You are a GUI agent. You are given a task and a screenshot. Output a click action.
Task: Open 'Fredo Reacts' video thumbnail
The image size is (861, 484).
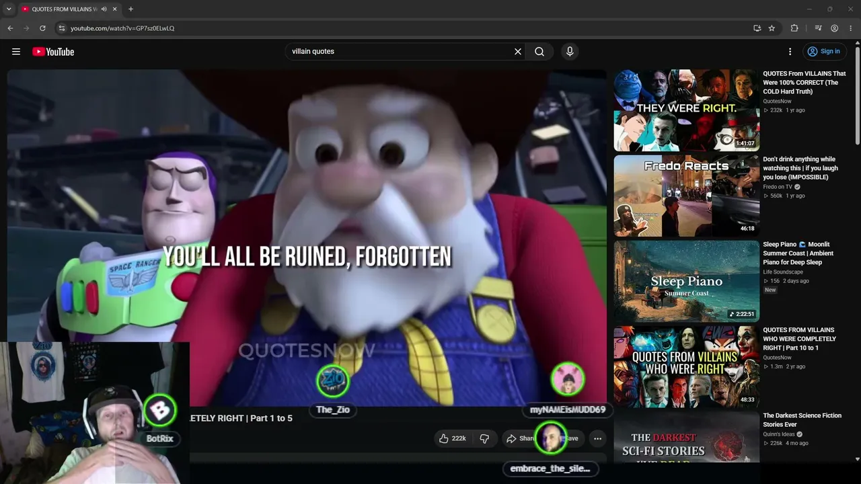coord(686,196)
